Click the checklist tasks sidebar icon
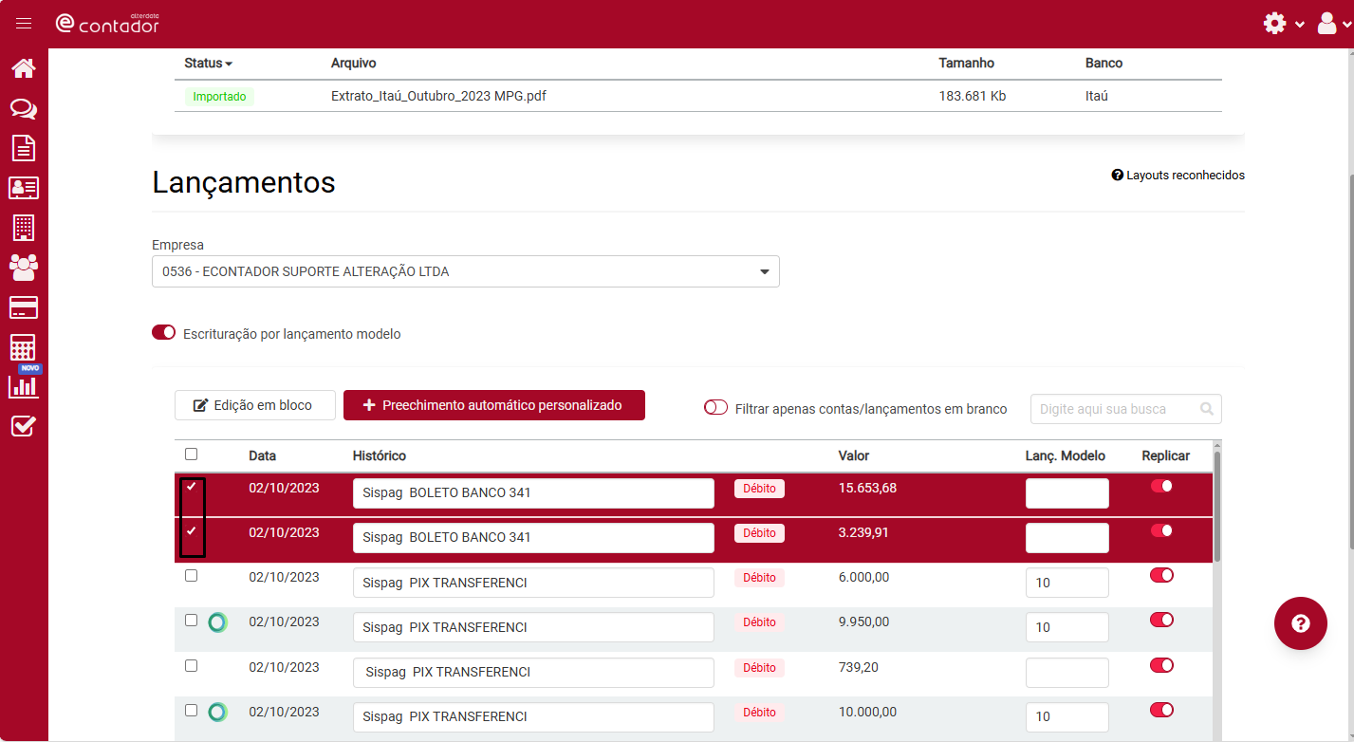1354x742 pixels. point(24,427)
